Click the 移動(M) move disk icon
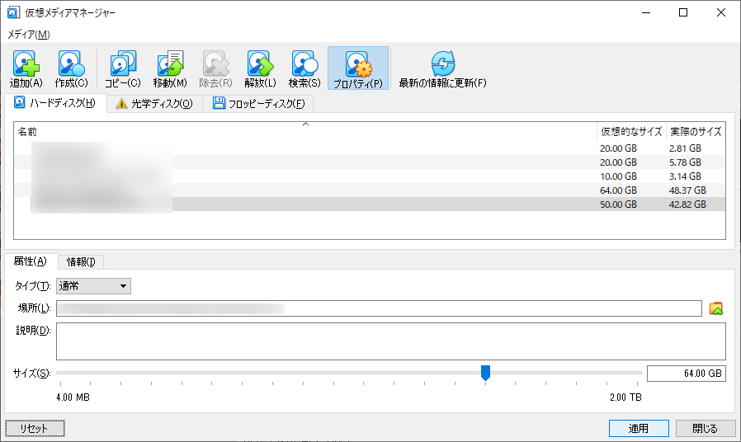The height and width of the screenshot is (442, 741). pos(170,63)
